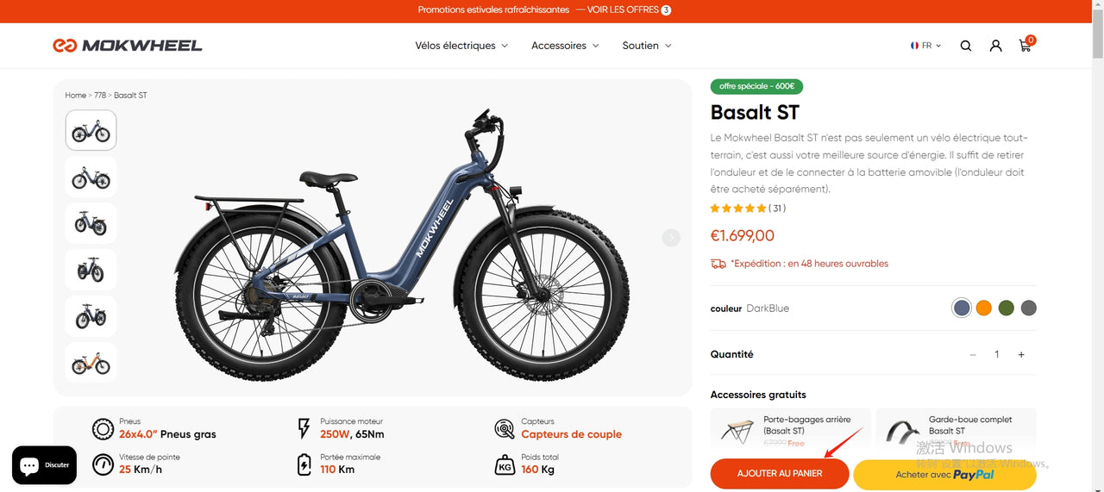Image resolution: width=1104 pixels, height=492 pixels.
Task: Expand the Accessoires dropdown menu
Action: pos(565,46)
